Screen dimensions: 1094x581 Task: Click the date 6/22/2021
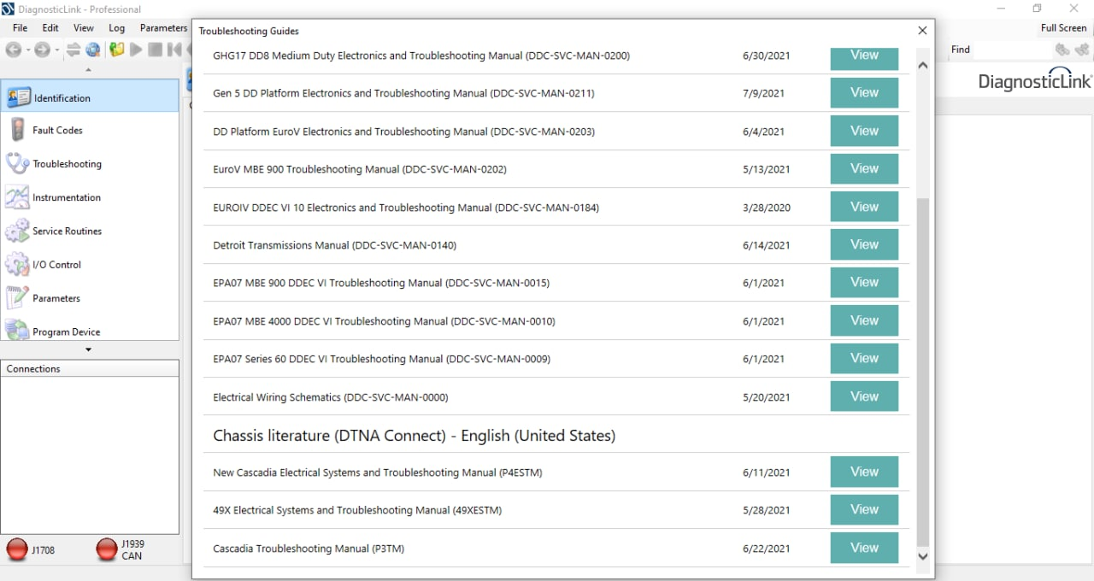pyautogui.click(x=767, y=549)
